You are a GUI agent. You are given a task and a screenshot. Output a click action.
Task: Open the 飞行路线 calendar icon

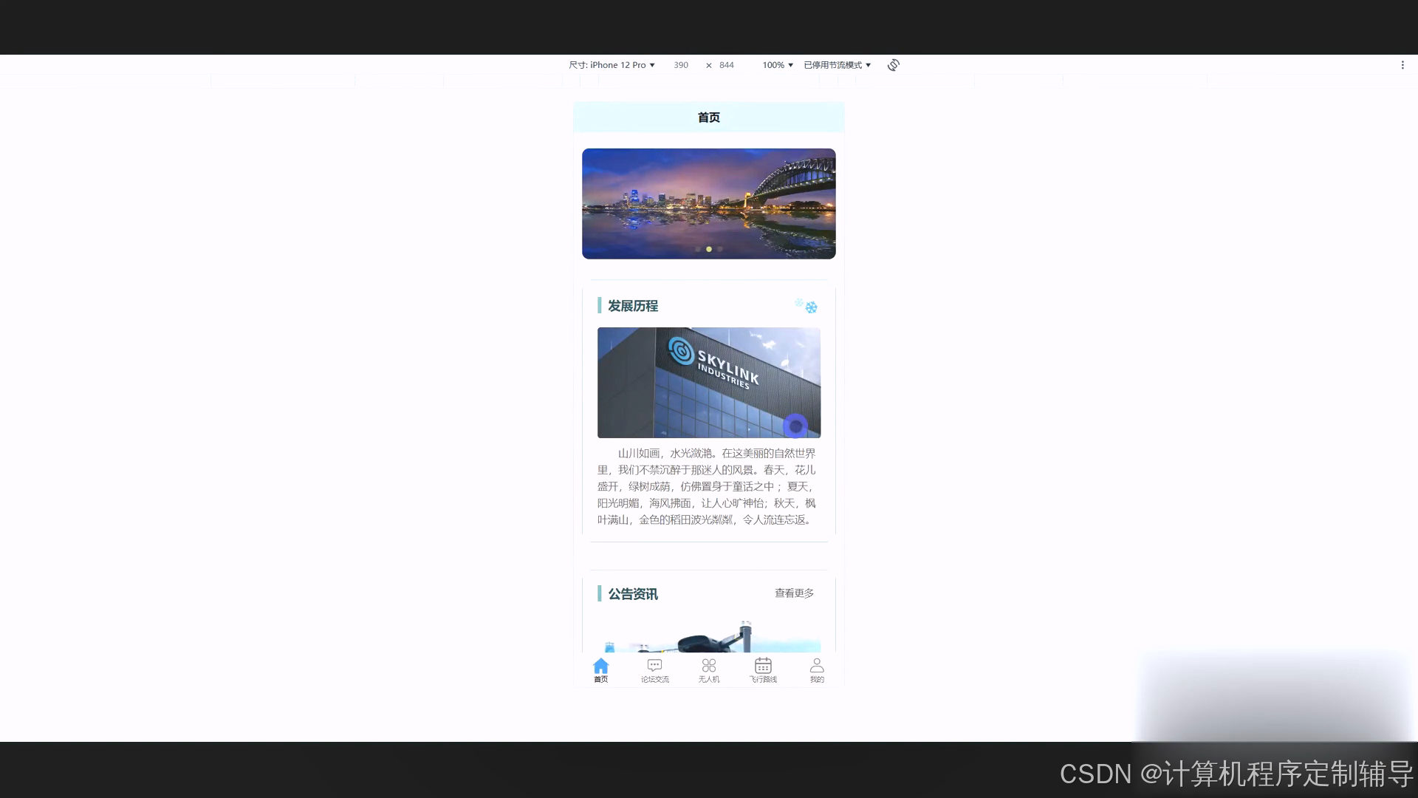point(763,666)
